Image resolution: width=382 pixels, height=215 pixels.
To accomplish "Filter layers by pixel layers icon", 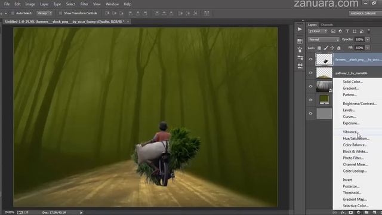I will point(333,31).
